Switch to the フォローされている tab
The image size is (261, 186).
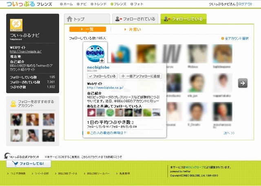tap(135, 19)
